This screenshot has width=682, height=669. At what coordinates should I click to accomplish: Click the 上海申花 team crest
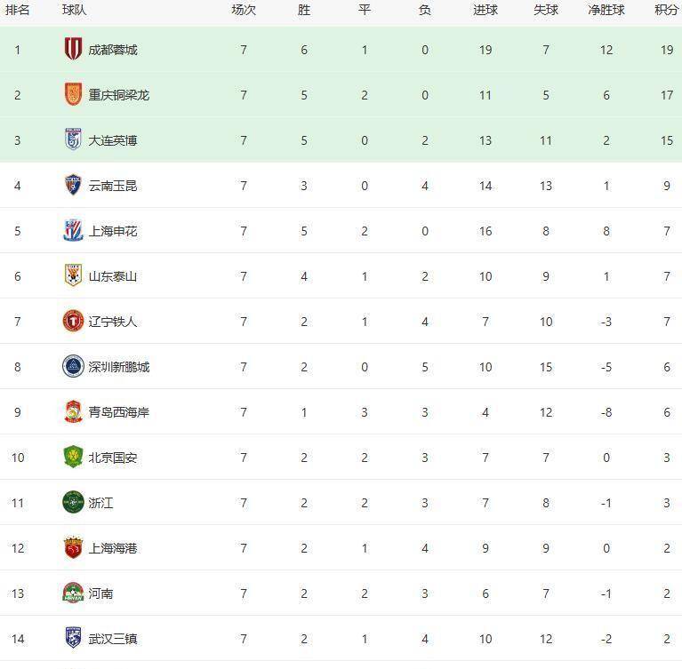[73, 231]
